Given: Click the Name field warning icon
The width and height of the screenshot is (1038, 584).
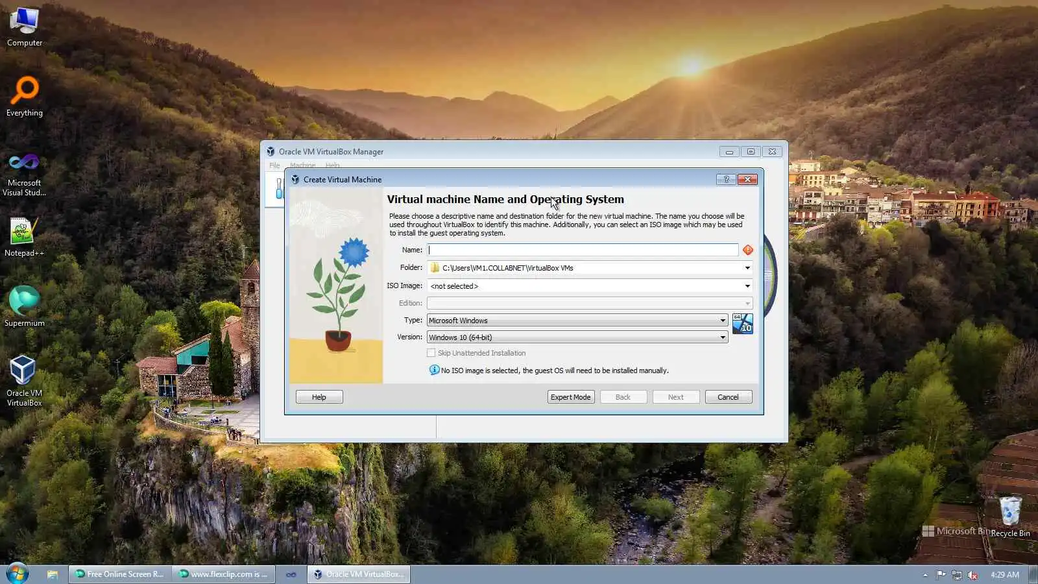Looking at the screenshot, I should click(748, 250).
